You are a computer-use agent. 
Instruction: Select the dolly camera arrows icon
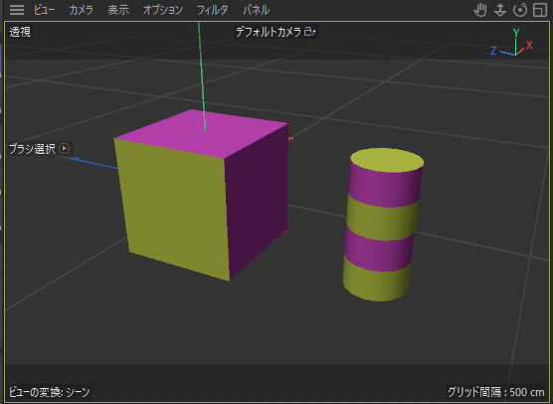[500, 10]
